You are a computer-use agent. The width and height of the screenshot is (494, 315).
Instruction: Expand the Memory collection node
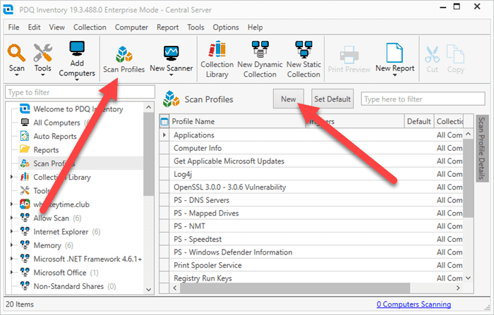click(12, 245)
